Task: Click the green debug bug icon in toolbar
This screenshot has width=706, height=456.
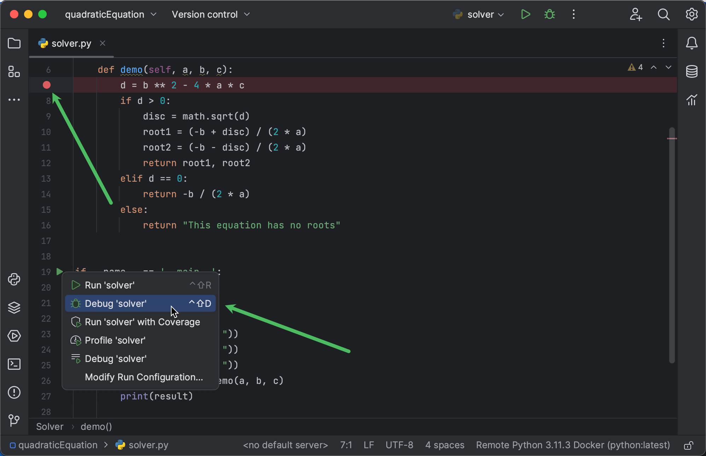Action: pos(549,14)
